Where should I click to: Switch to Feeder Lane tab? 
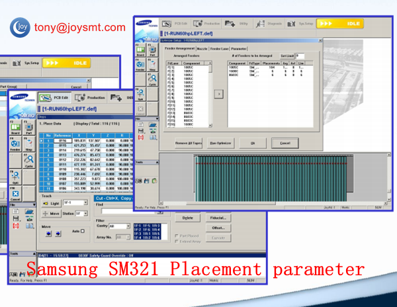click(219, 48)
